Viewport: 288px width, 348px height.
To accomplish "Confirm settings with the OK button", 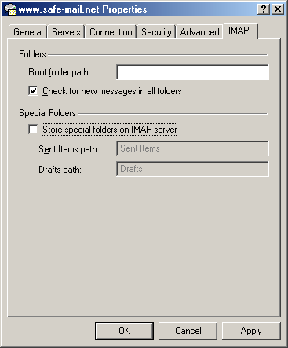I will coord(124,331).
